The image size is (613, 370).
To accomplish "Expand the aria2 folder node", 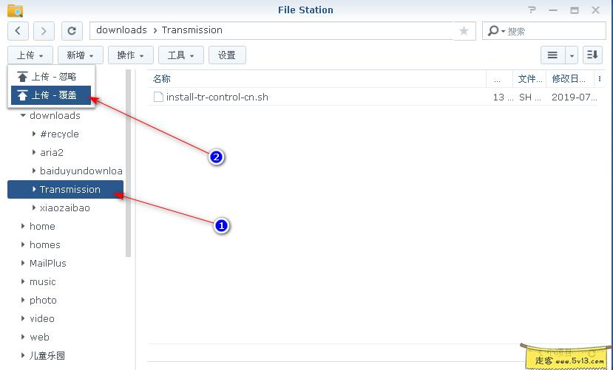I will click(x=34, y=153).
